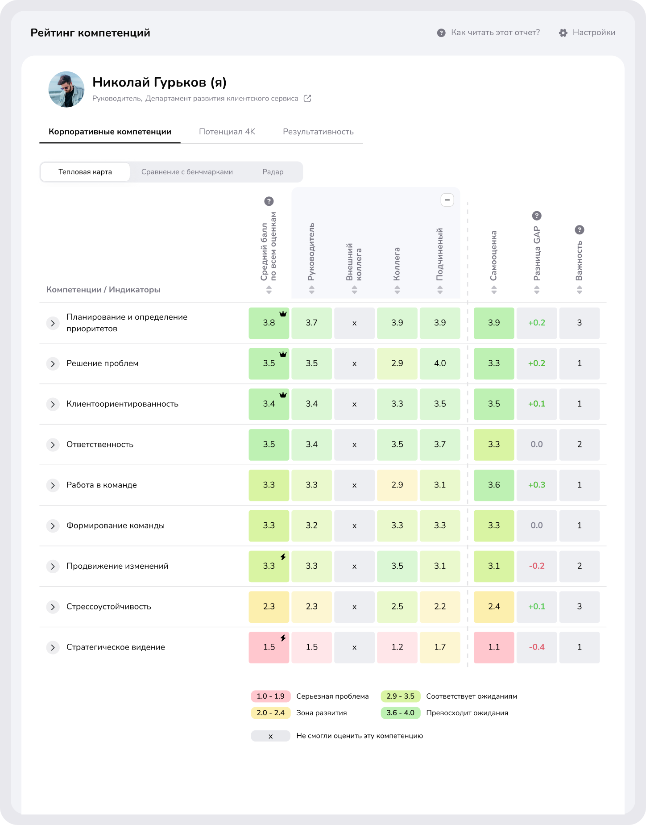Open settings via the gear icon
This screenshot has height=825, width=646.
(563, 32)
